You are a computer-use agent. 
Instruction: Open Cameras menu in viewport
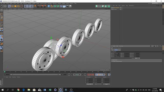click(11, 9)
